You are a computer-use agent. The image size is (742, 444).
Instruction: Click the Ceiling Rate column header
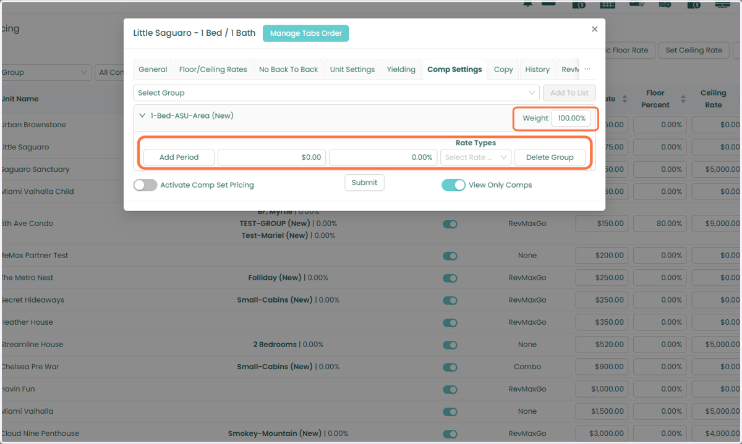coord(713,99)
